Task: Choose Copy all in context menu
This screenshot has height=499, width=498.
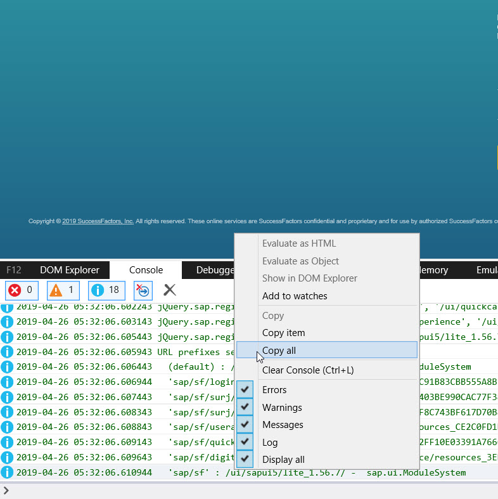Action: point(326,350)
